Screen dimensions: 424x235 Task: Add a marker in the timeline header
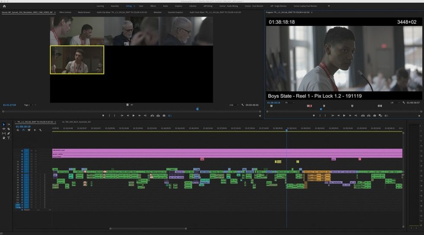click(x=35, y=130)
